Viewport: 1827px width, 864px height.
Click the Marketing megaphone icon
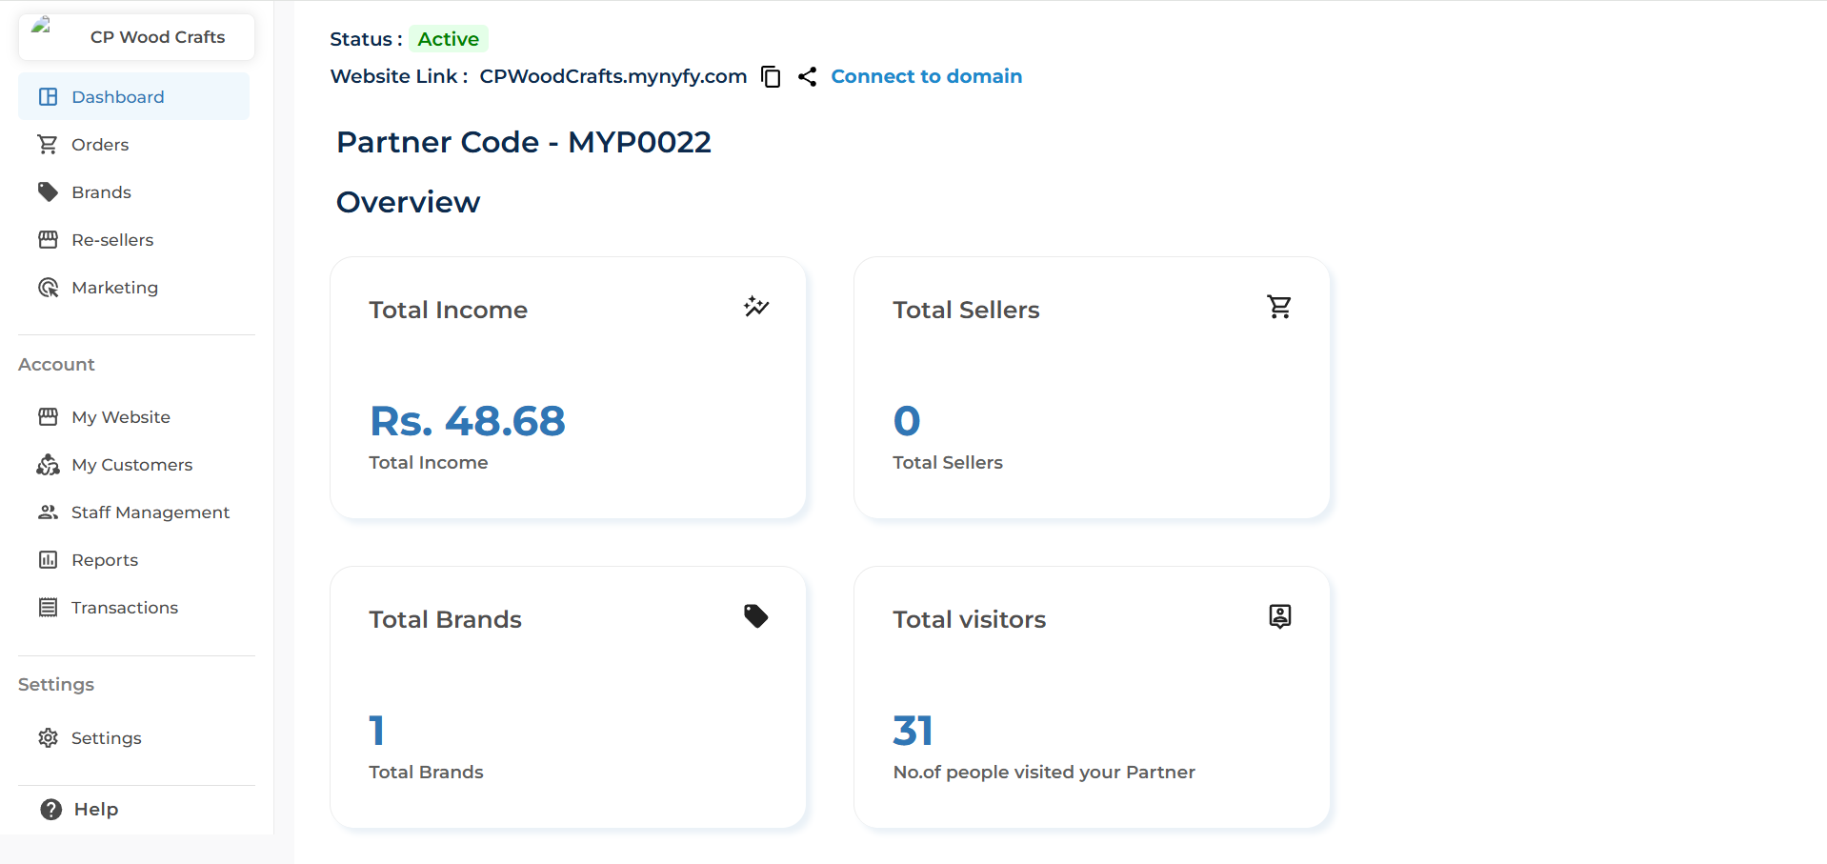click(48, 287)
